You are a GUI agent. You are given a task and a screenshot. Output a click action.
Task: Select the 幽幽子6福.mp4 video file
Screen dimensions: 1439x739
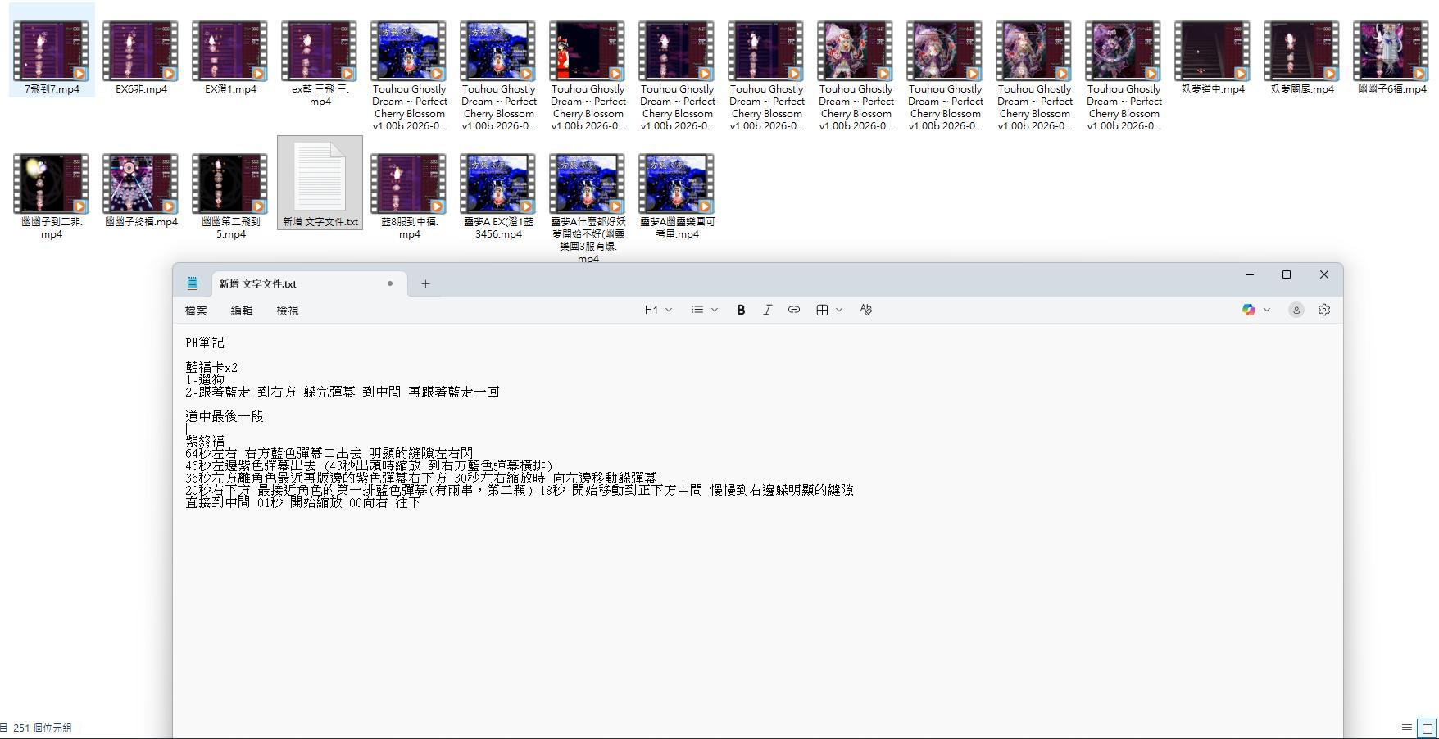tap(1391, 57)
